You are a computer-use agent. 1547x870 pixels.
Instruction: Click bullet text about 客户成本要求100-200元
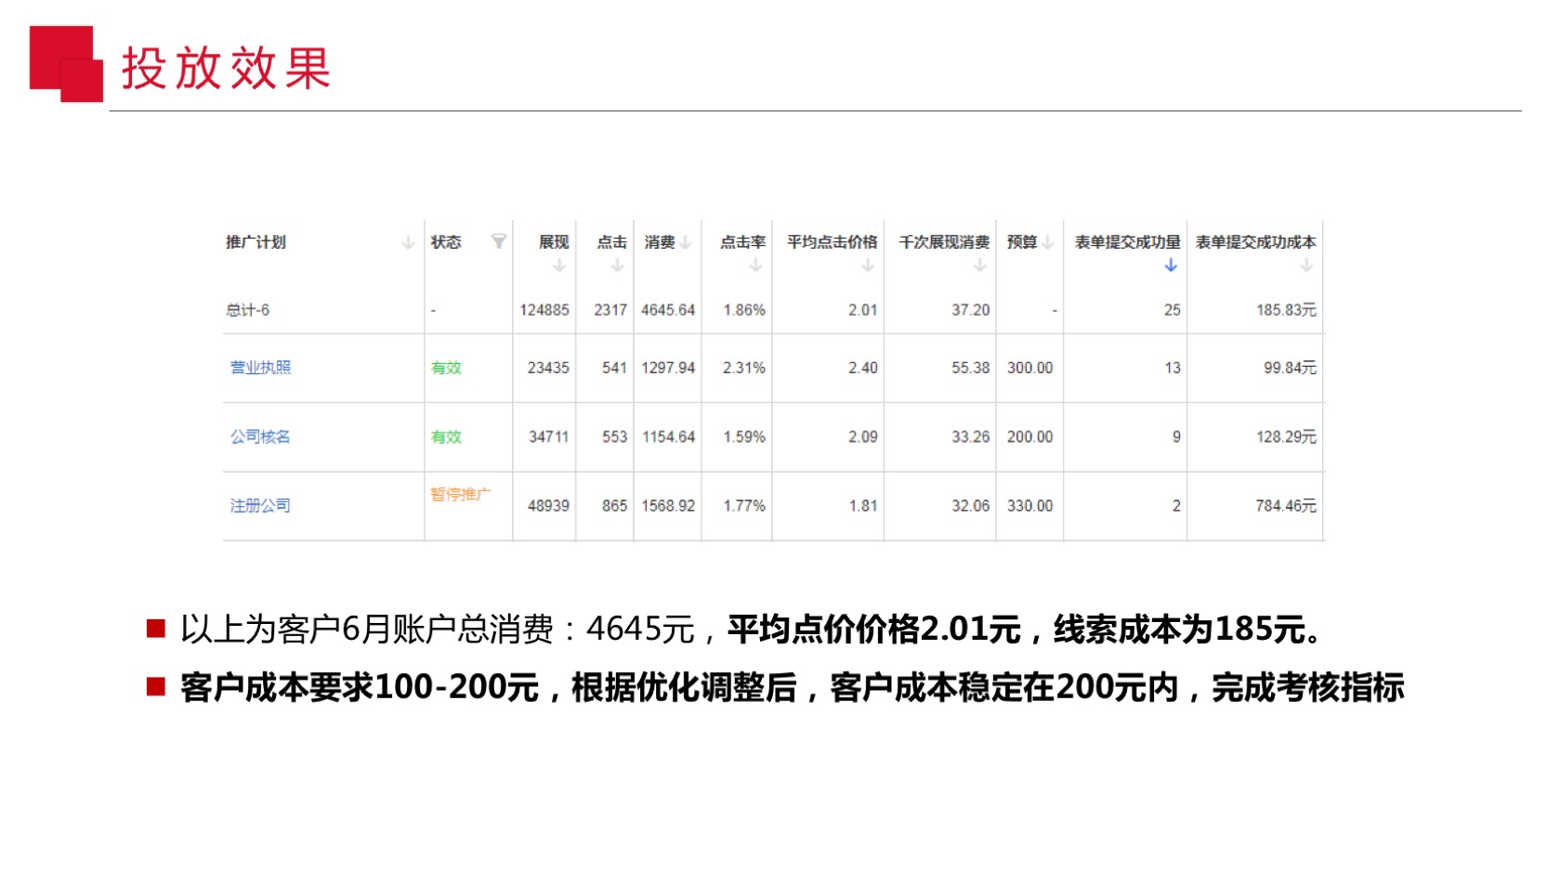tap(792, 688)
